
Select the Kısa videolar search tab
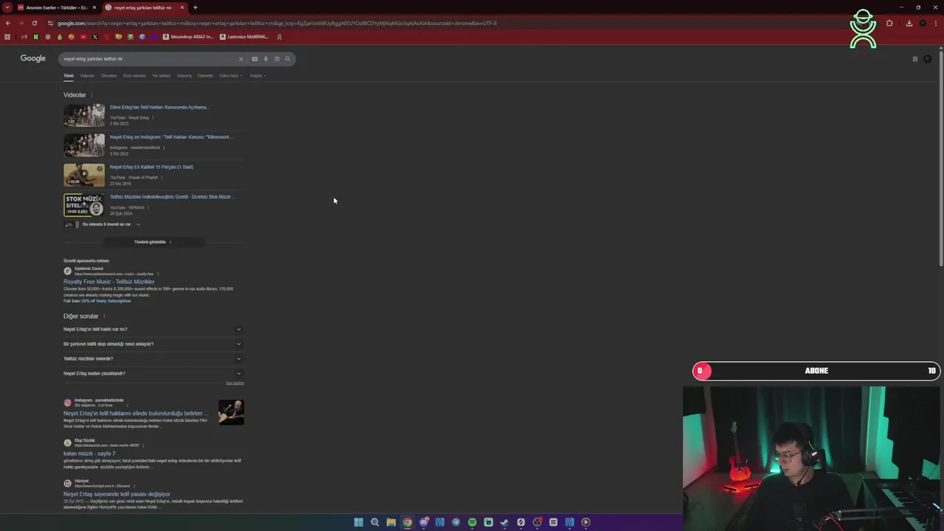pyautogui.click(x=134, y=75)
